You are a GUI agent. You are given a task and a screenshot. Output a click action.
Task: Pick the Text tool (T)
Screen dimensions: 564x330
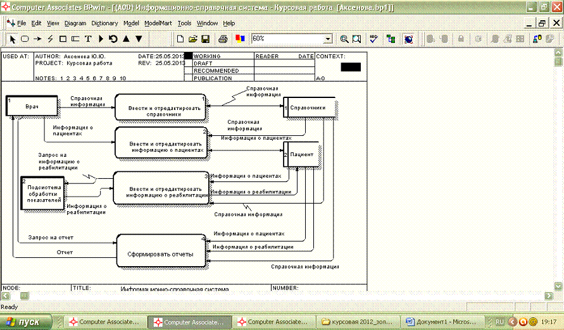pos(89,39)
